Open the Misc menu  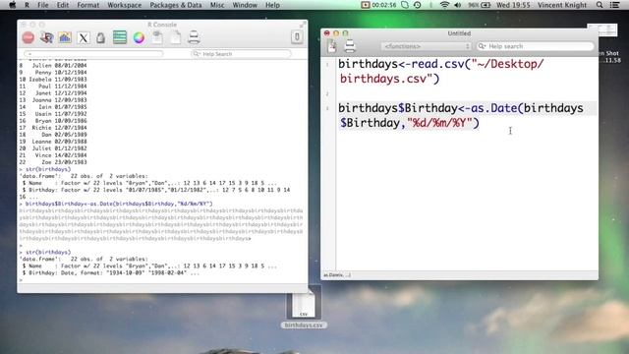[x=217, y=5]
